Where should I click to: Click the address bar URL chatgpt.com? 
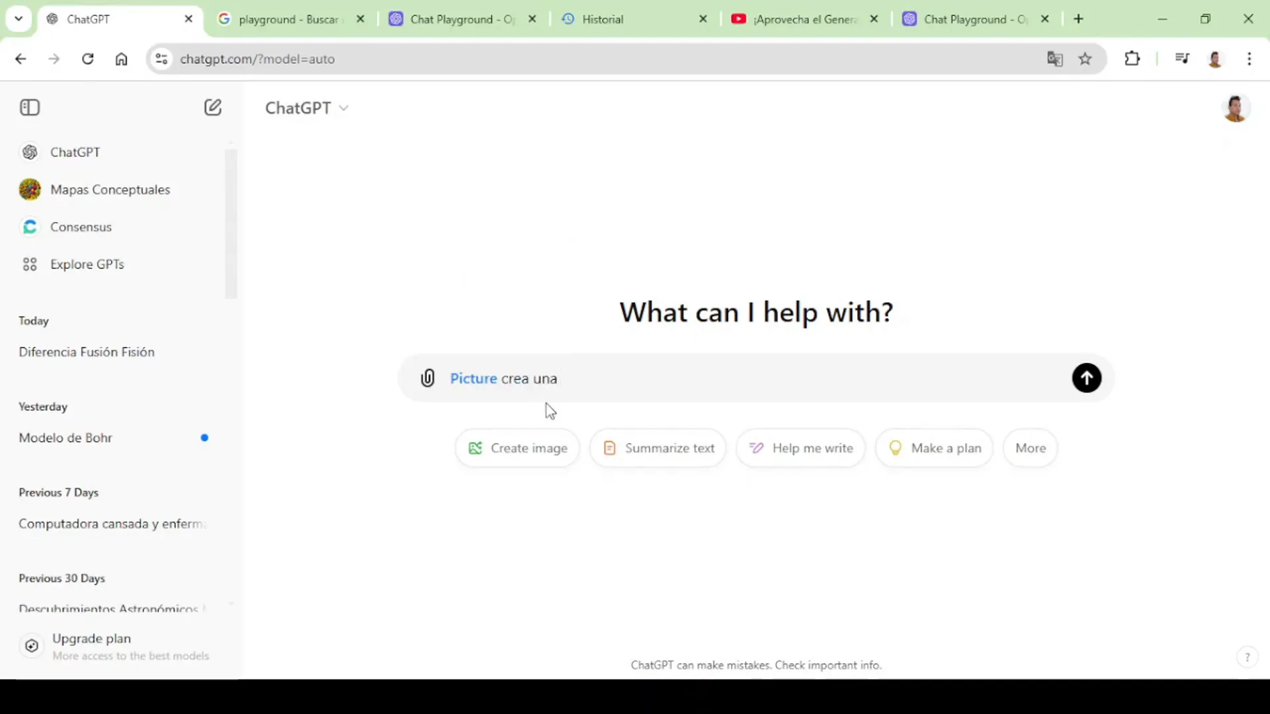coord(257,59)
